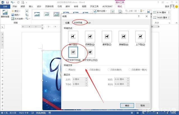Image resolution: width=179 pixels, height=115 pixels.
Task: Click the Wrap Text icon in the ribbon
Action: [x=120, y=12]
